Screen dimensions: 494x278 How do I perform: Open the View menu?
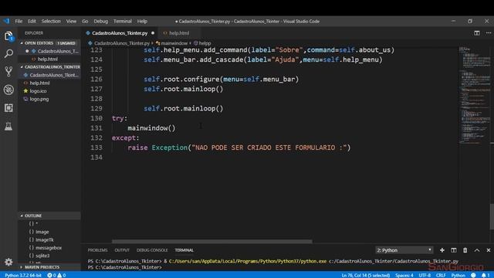click(x=71, y=21)
